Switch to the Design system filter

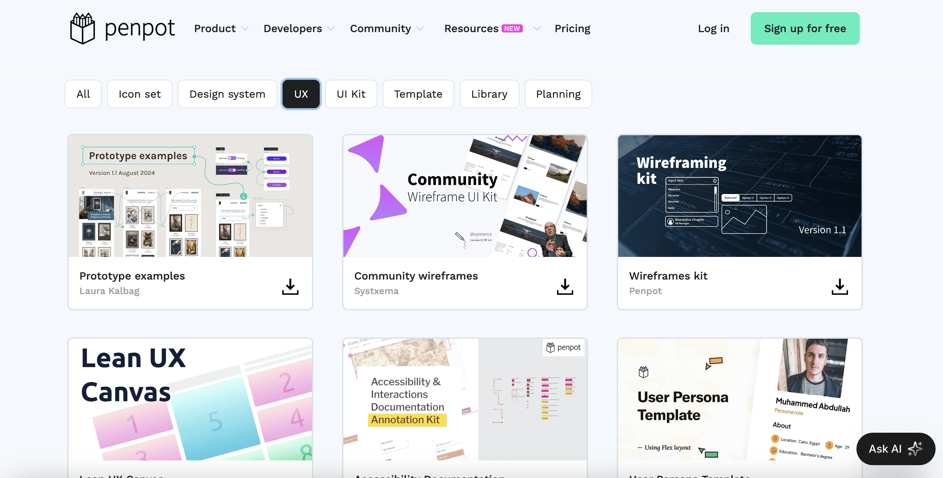coord(227,94)
